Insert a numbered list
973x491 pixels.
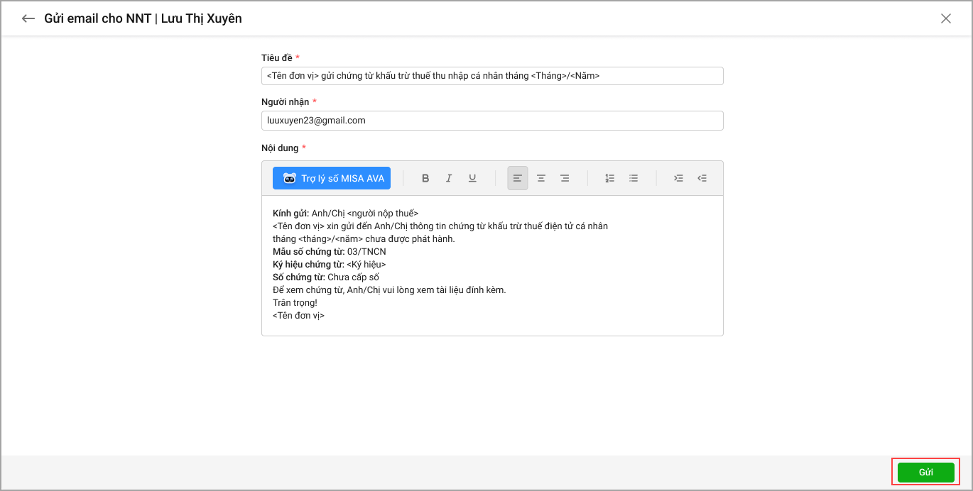coord(610,178)
